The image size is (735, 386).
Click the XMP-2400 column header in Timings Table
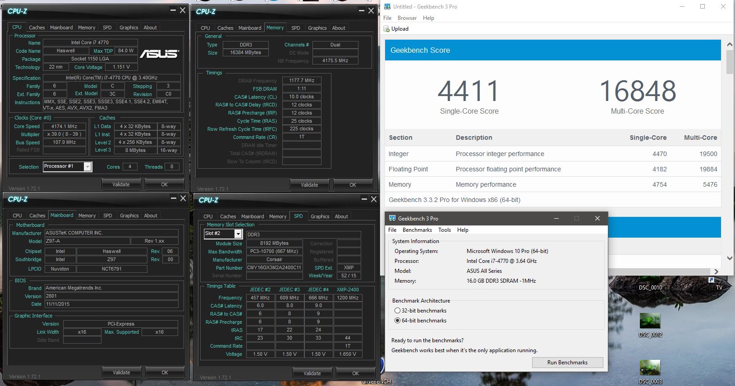348,289
